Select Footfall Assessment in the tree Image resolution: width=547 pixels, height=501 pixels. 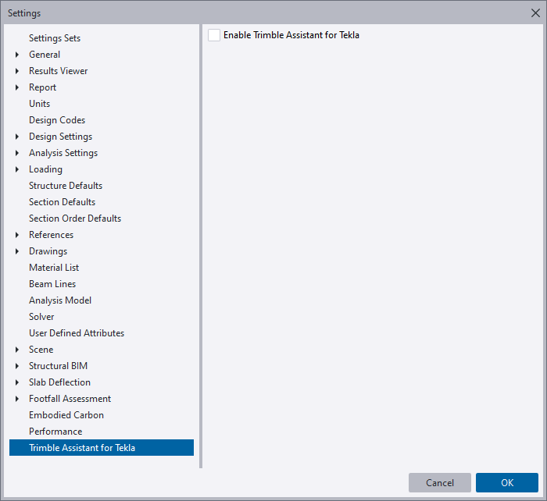(x=70, y=399)
